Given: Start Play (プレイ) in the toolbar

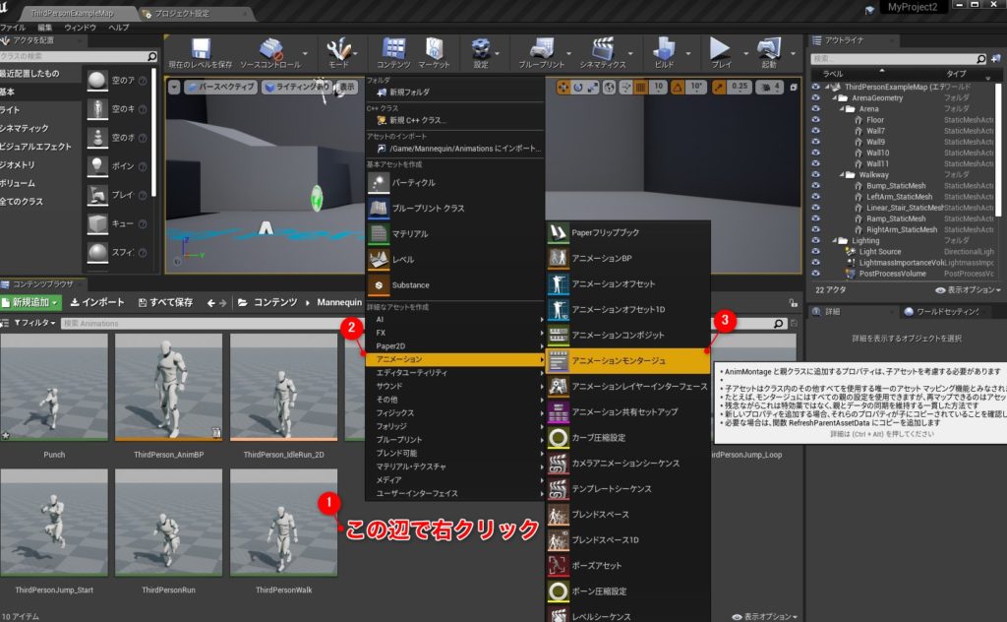Looking at the screenshot, I should 721,53.
